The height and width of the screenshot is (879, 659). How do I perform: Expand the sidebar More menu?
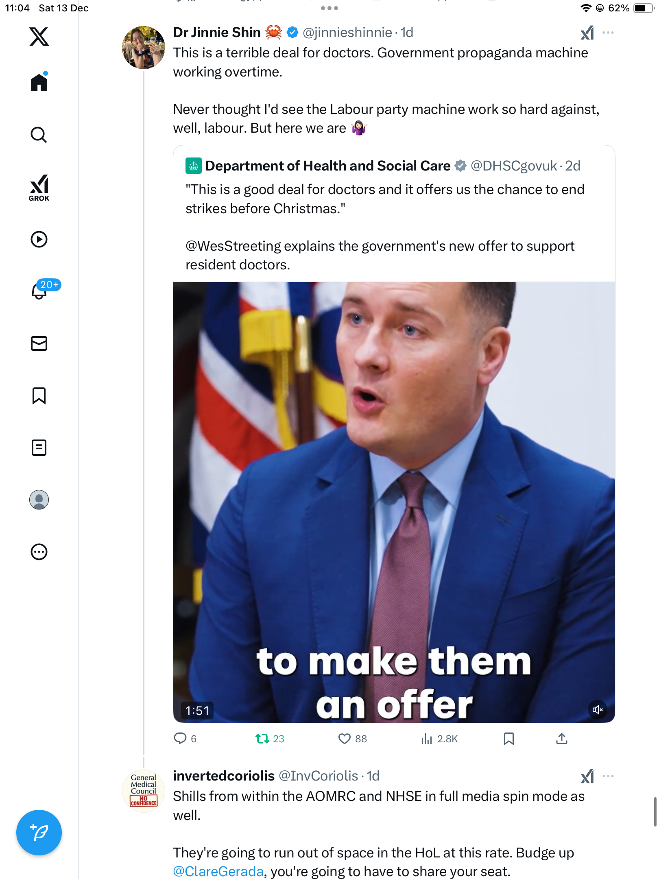click(39, 552)
